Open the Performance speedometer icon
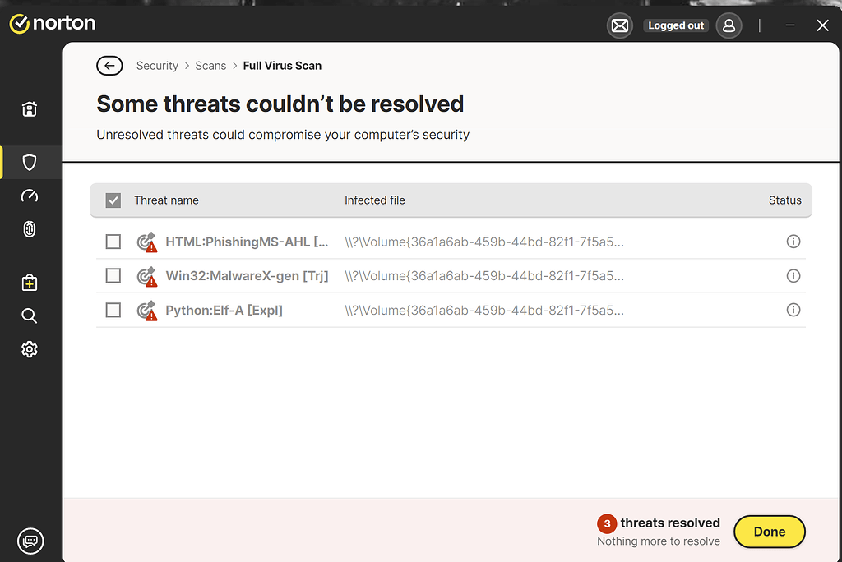Screen dimensions: 842x562 click(30, 196)
